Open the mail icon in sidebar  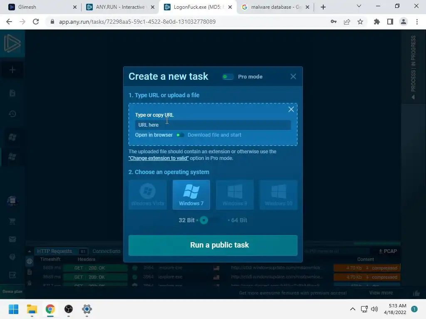point(12,239)
